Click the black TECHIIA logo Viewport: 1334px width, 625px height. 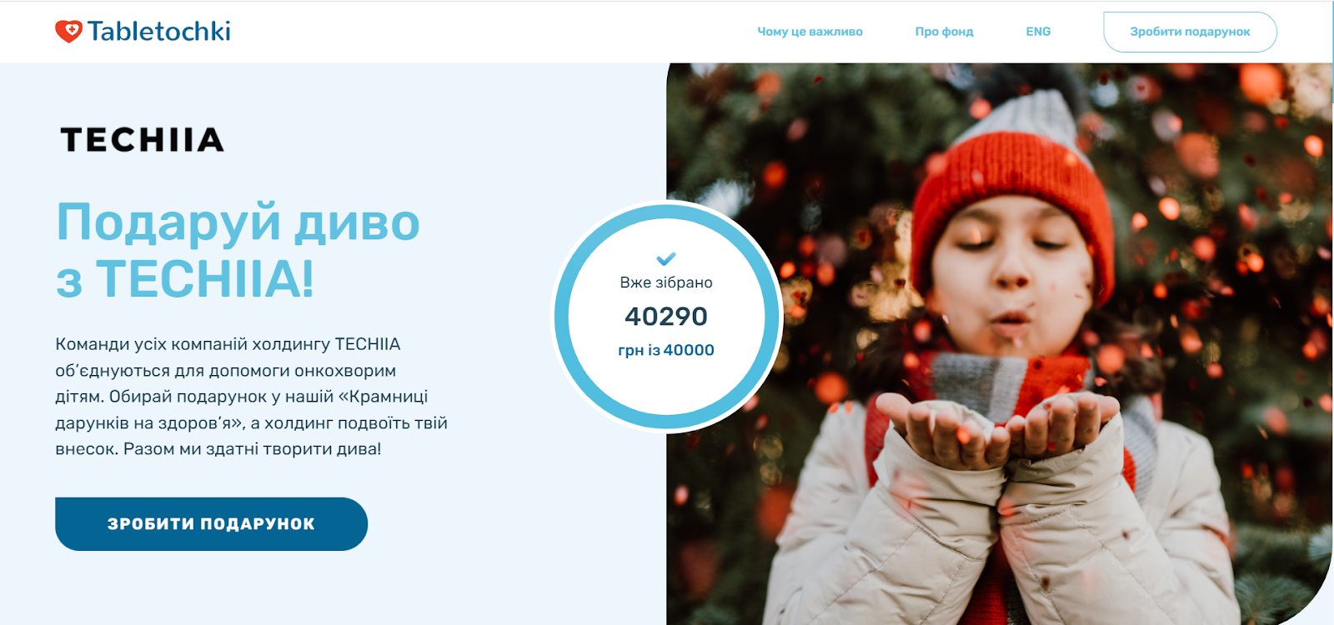tap(143, 140)
